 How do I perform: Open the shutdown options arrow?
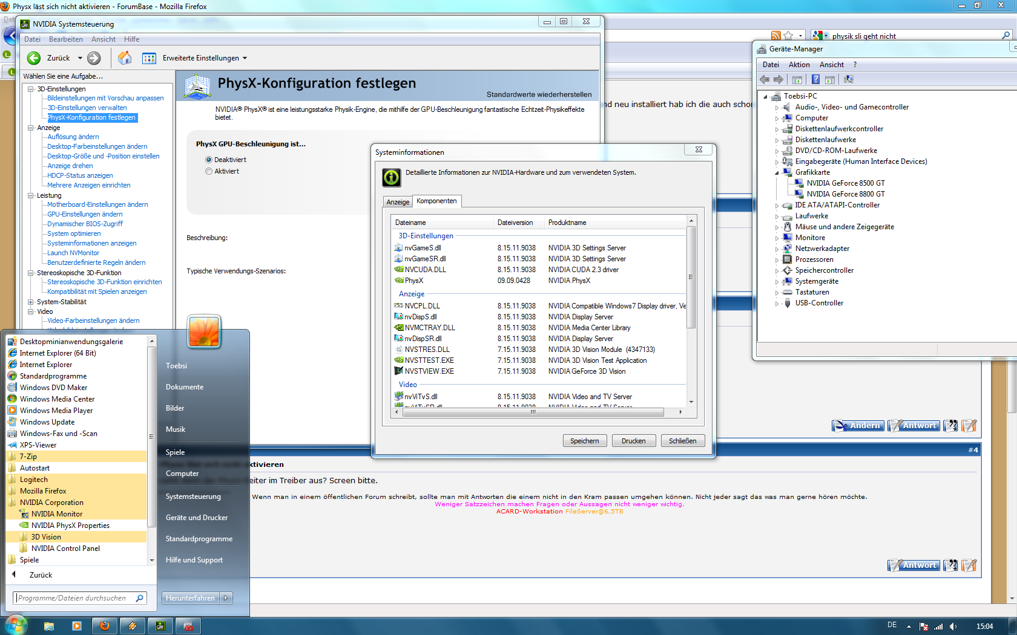(226, 598)
